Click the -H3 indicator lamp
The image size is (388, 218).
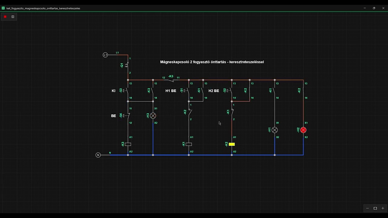coord(153,116)
